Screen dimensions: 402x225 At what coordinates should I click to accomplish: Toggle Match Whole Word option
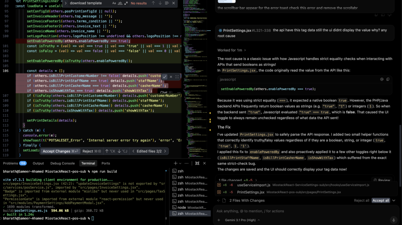click(x=120, y=3)
